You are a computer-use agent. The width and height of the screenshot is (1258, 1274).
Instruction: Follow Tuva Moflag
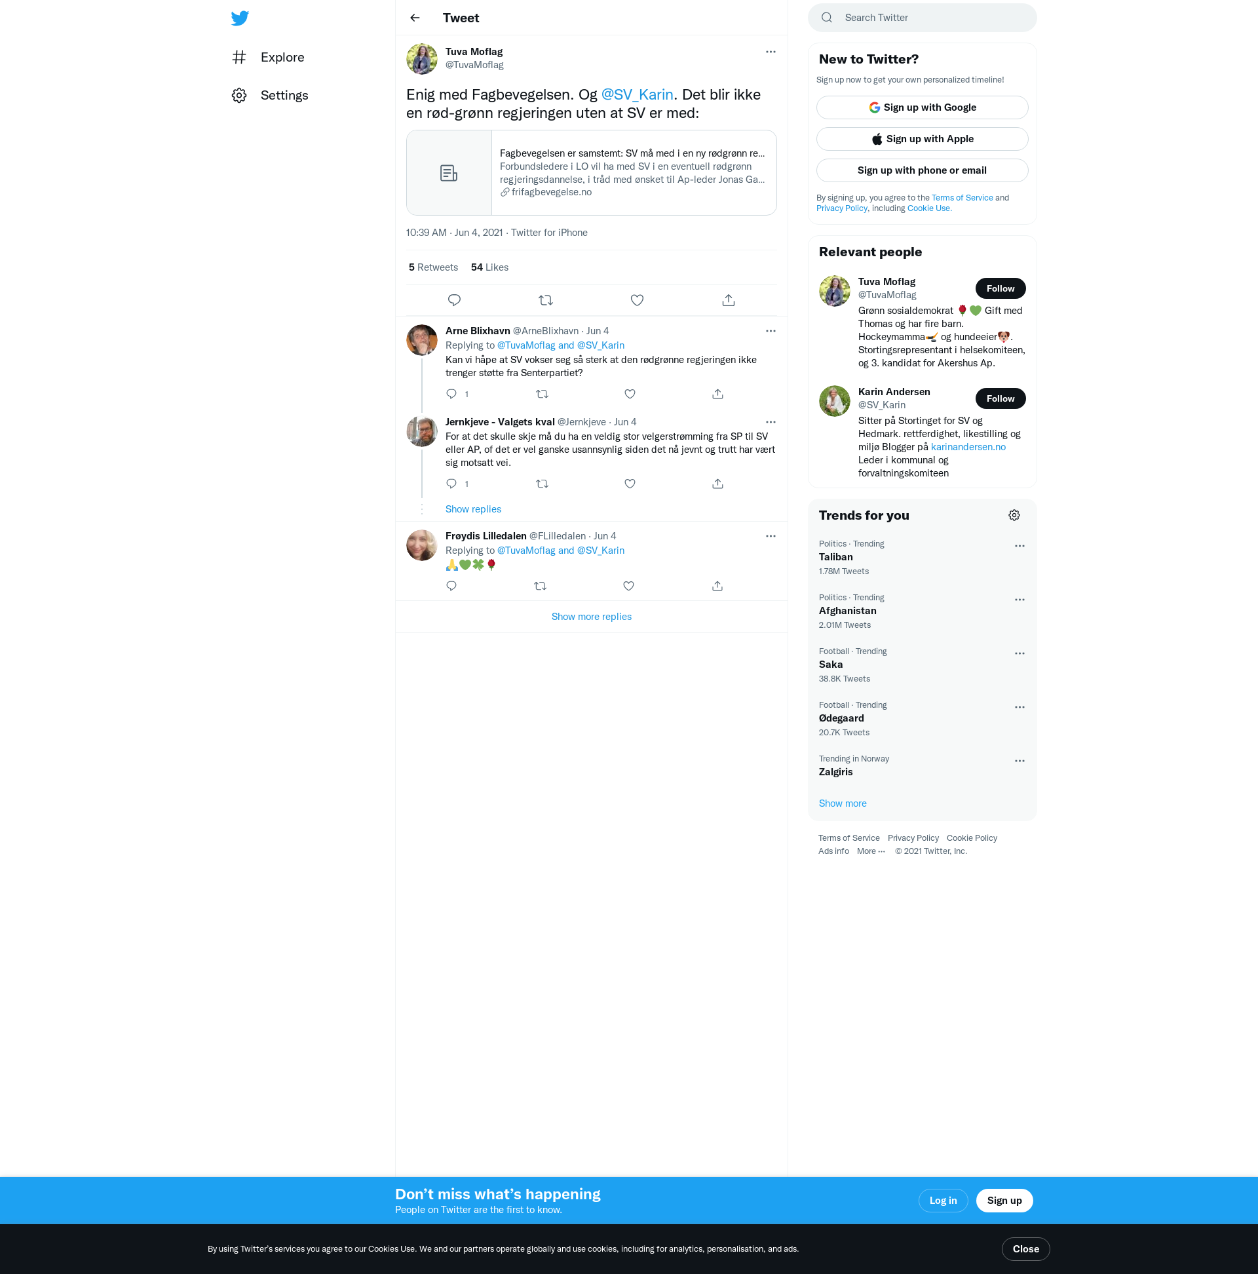[1001, 289]
